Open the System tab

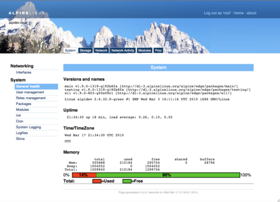pos(70,50)
